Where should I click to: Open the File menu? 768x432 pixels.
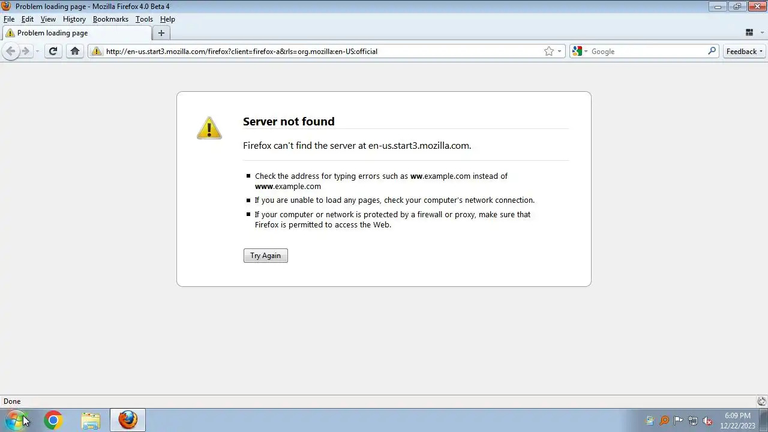coord(9,19)
